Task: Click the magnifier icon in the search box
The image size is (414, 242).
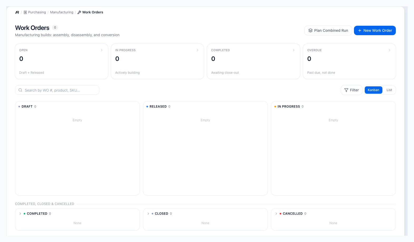Action: (x=20, y=90)
